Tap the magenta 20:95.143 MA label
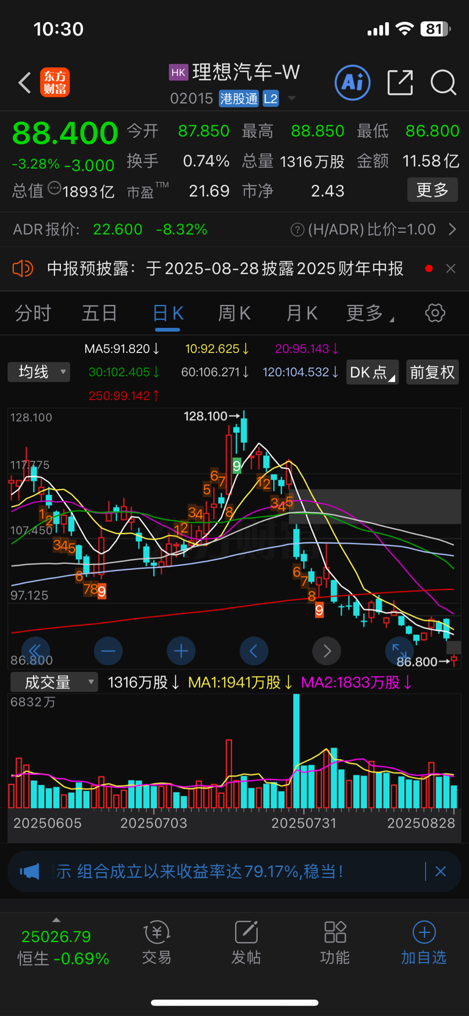The image size is (469, 1016). (307, 348)
